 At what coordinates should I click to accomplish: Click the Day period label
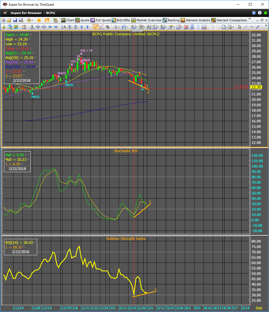[x=259, y=308]
